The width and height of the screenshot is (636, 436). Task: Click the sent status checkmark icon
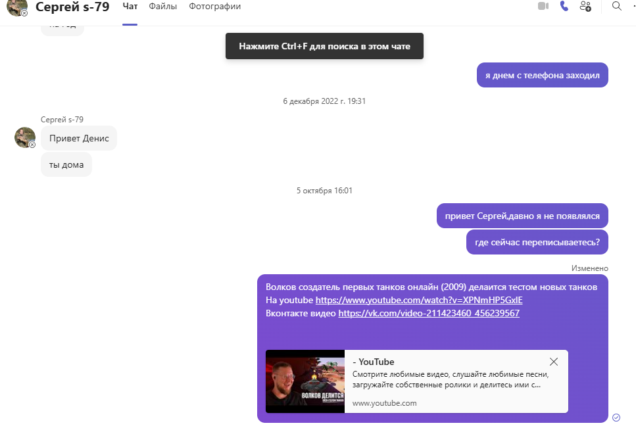tap(616, 418)
